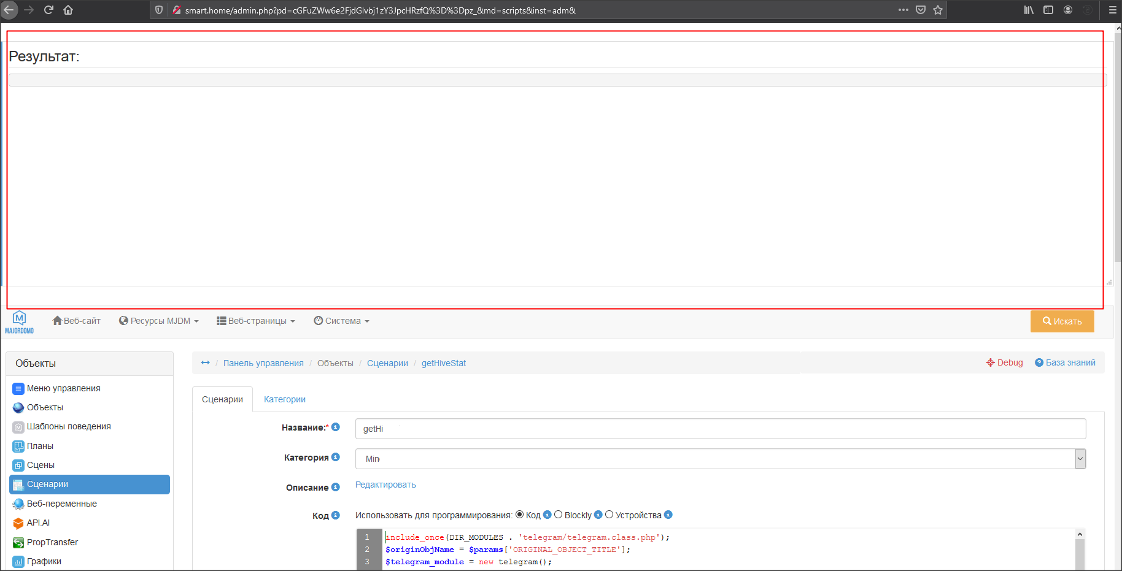This screenshot has width=1122, height=571.
Task: Show tracking protection shield info
Action: coord(159,10)
